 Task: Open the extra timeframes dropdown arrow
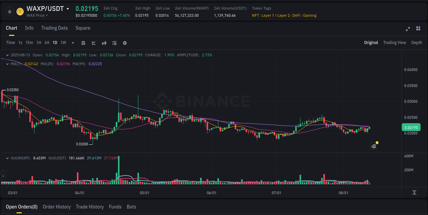(72, 43)
